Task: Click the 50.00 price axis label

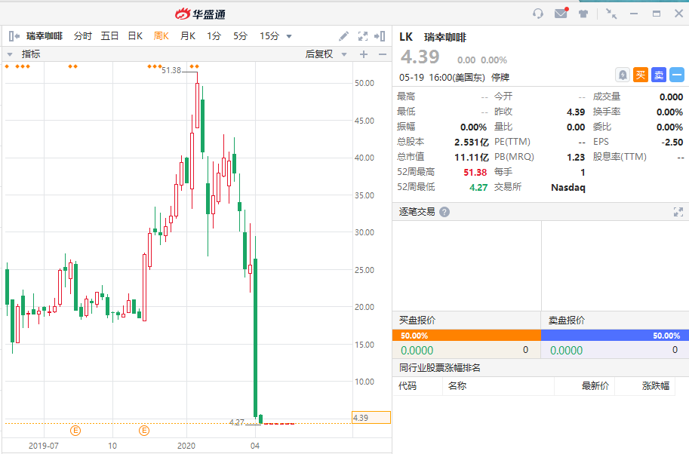Action: pos(364,83)
